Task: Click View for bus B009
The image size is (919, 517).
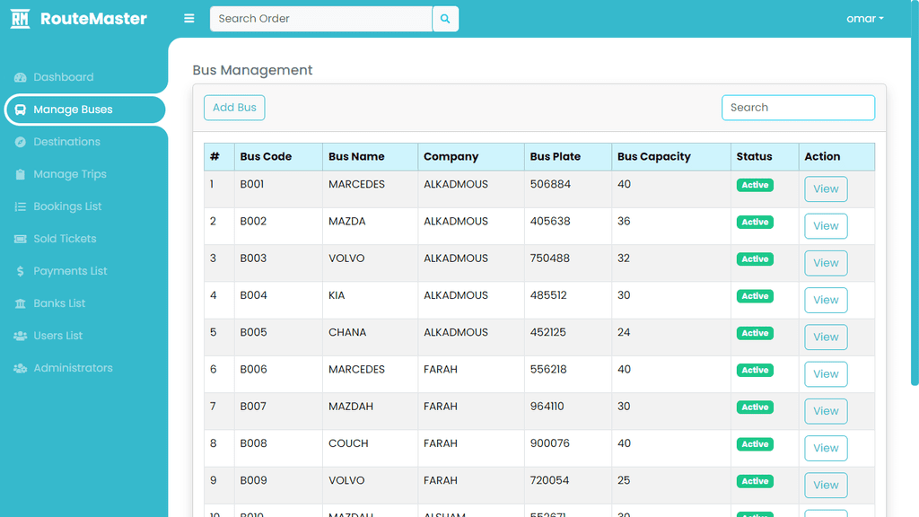Action: 826,485
